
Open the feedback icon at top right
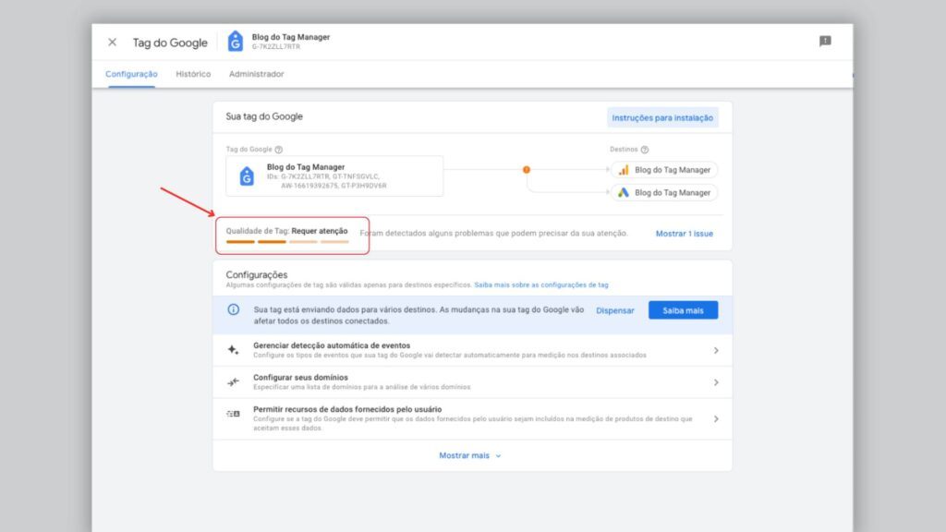click(825, 41)
